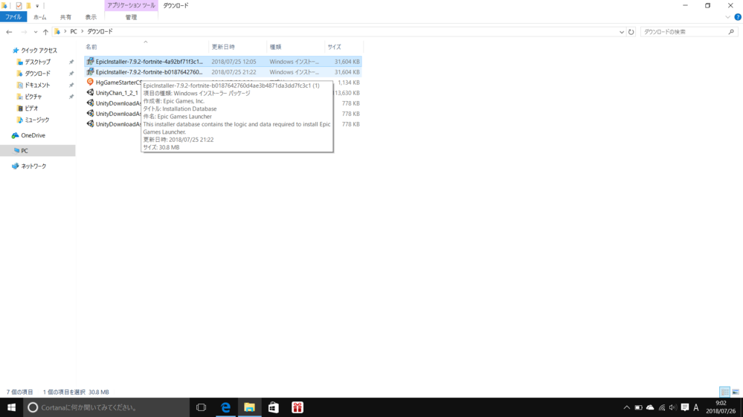Open File Explorer taskbar icon
Image resolution: width=743 pixels, height=417 pixels.
pyautogui.click(x=249, y=407)
